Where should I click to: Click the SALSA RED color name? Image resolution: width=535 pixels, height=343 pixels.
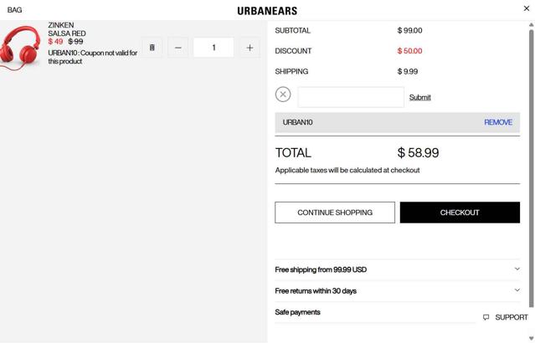(x=67, y=33)
